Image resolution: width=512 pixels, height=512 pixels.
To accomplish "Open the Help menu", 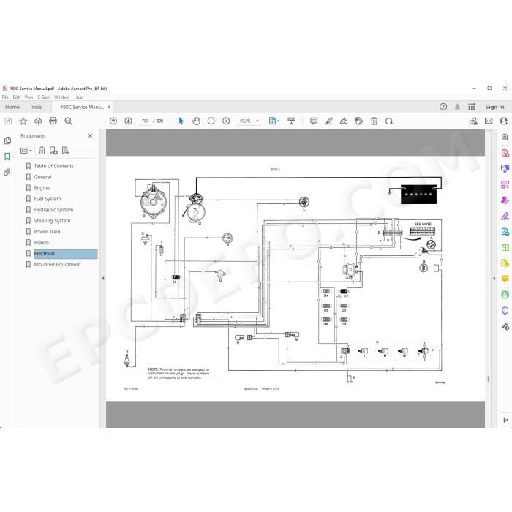I will [x=78, y=97].
